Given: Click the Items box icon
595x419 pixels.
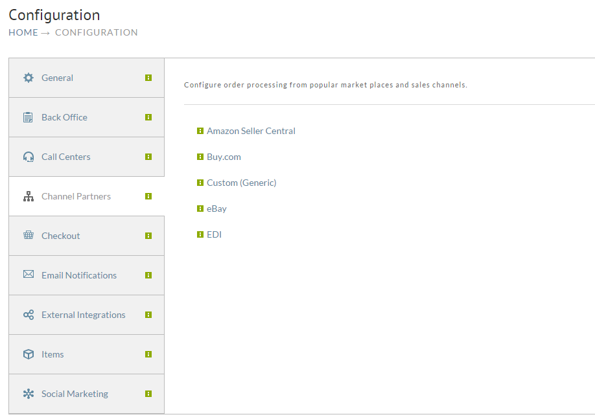Looking at the screenshot, I should (29, 354).
